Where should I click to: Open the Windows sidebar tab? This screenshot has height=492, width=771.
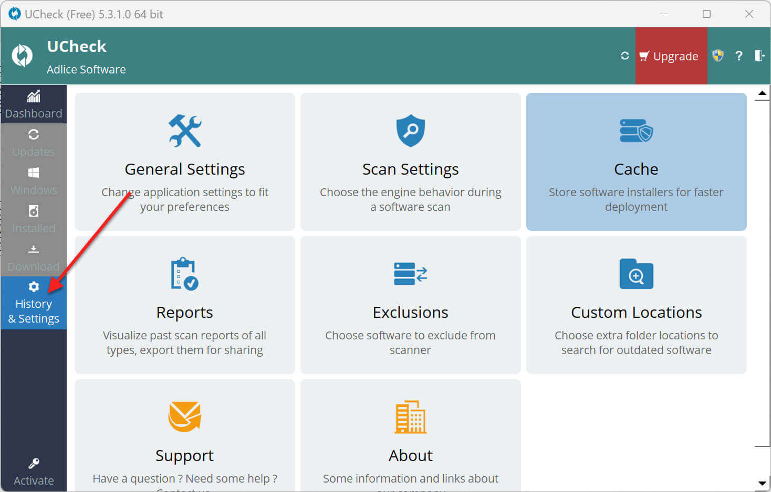click(34, 181)
